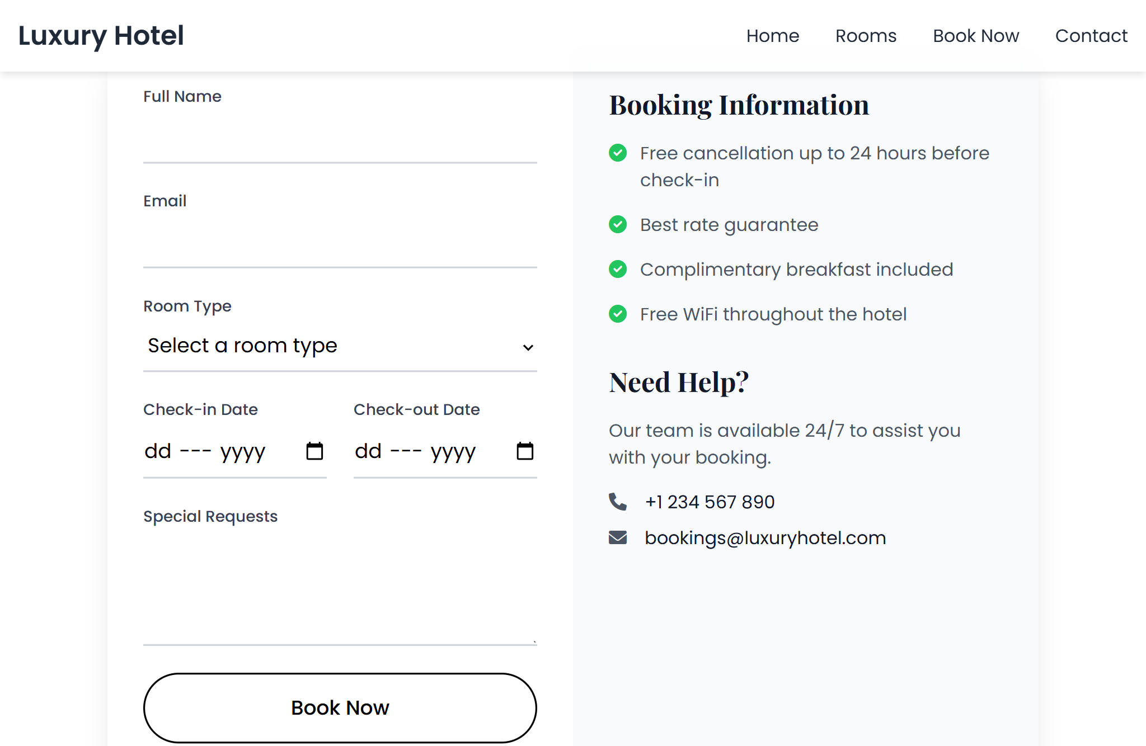The width and height of the screenshot is (1146, 746).
Task: Focus the Email input field
Action: point(340,243)
